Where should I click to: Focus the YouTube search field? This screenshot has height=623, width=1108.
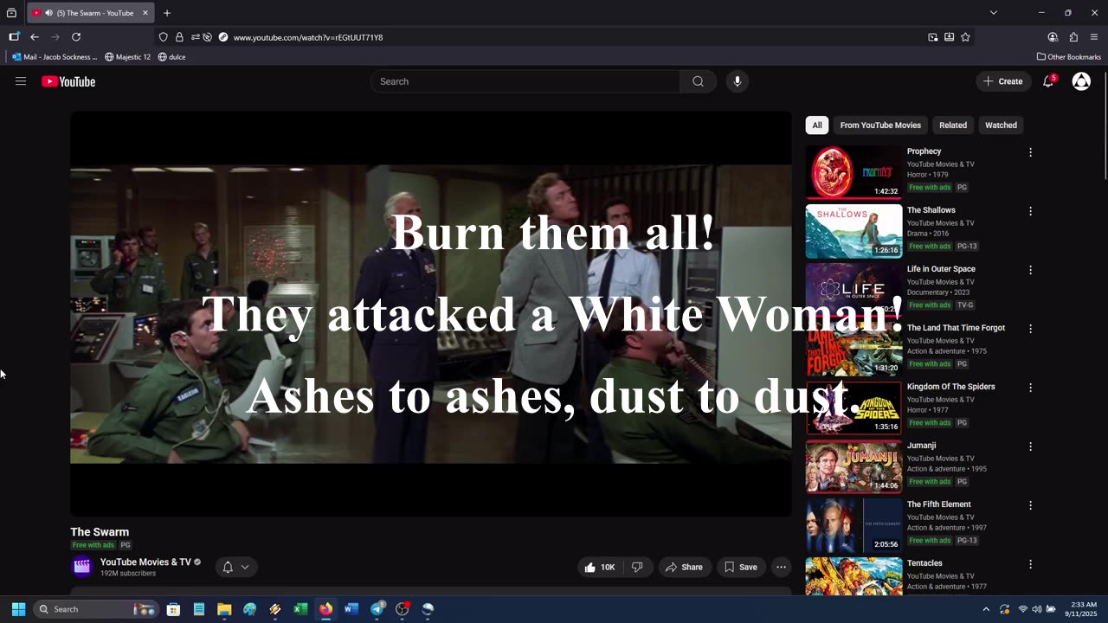(x=526, y=81)
